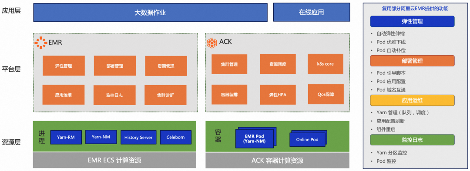
Task: Select the 在线应用 application block
Action: pyautogui.click(x=311, y=13)
